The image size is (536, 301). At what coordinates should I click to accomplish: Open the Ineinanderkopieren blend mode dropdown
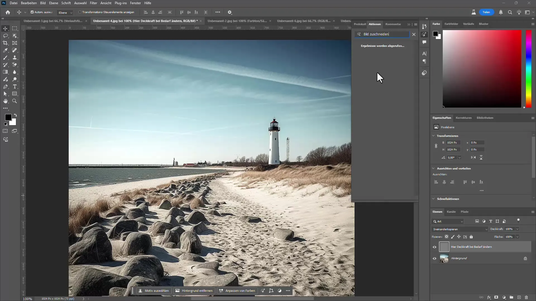click(x=460, y=229)
